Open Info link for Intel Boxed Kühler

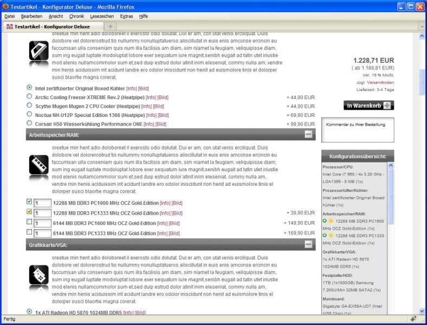tap(131, 88)
